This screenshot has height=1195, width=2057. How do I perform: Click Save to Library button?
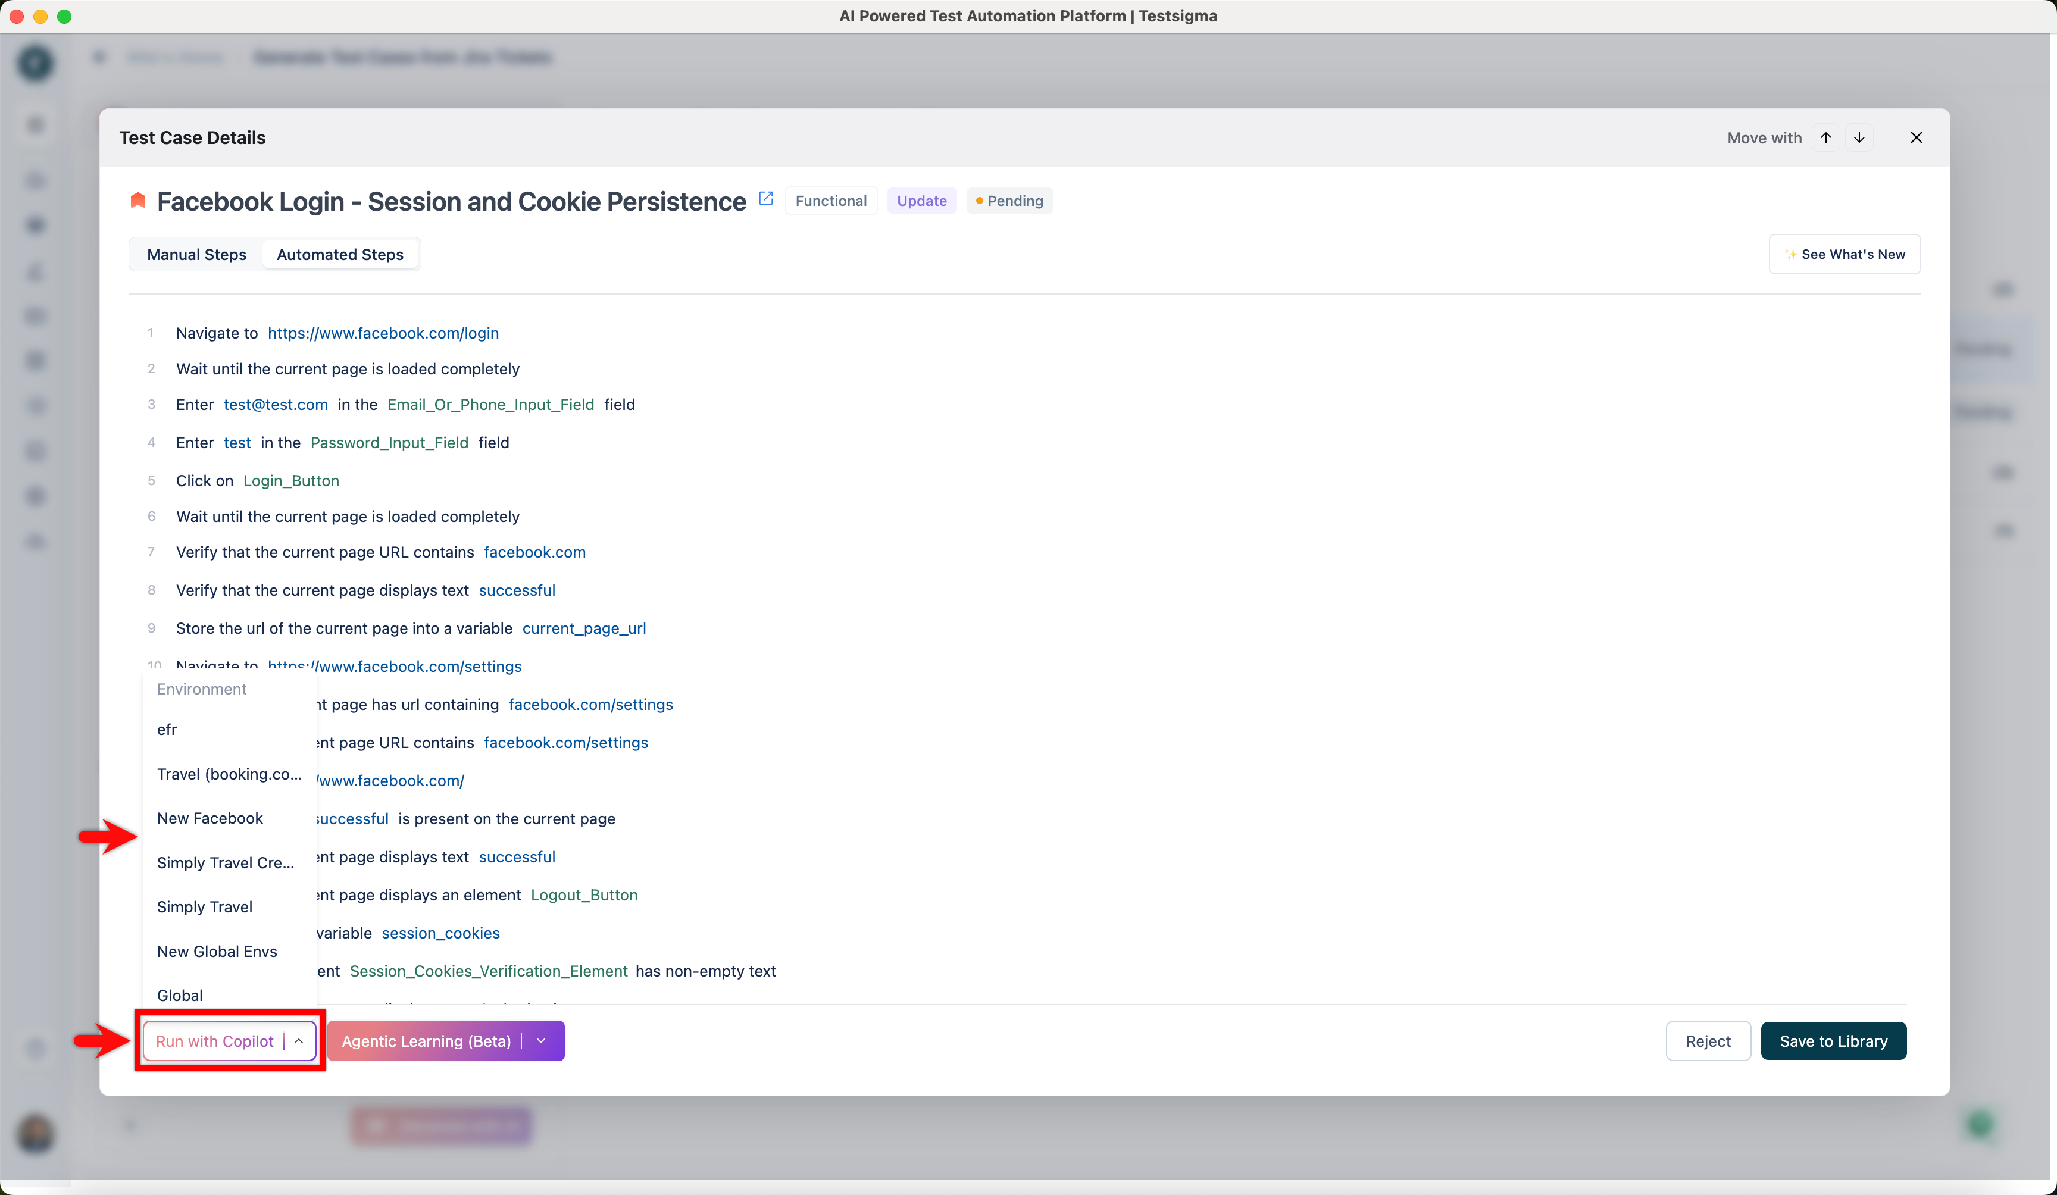[x=1833, y=1041]
